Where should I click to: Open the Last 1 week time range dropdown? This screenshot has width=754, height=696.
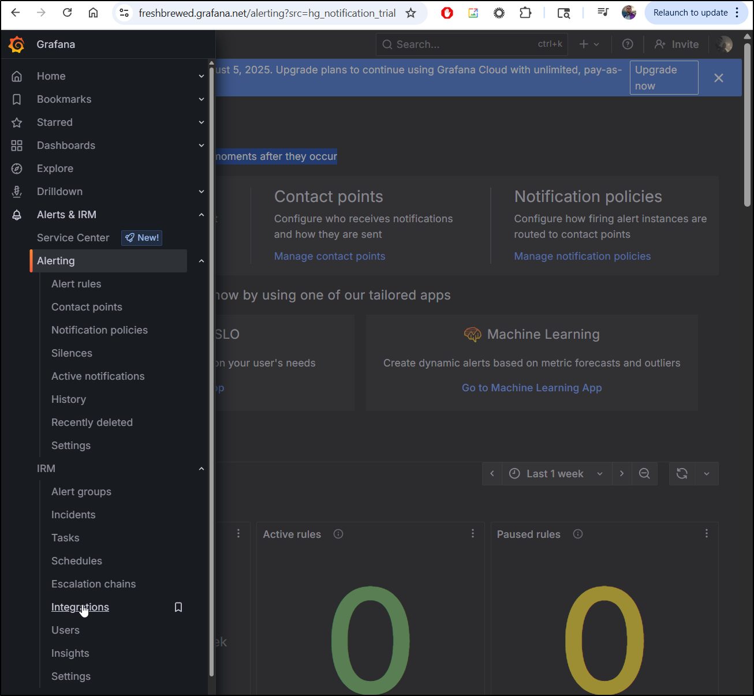[x=557, y=474]
